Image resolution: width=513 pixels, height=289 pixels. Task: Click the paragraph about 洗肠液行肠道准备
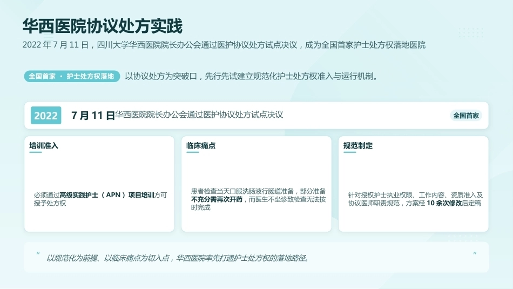pyautogui.click(x=258, y=199)
